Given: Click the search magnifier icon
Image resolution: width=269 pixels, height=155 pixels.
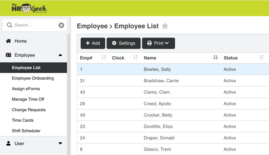Looking at the screenshot, I should (10, 25).
